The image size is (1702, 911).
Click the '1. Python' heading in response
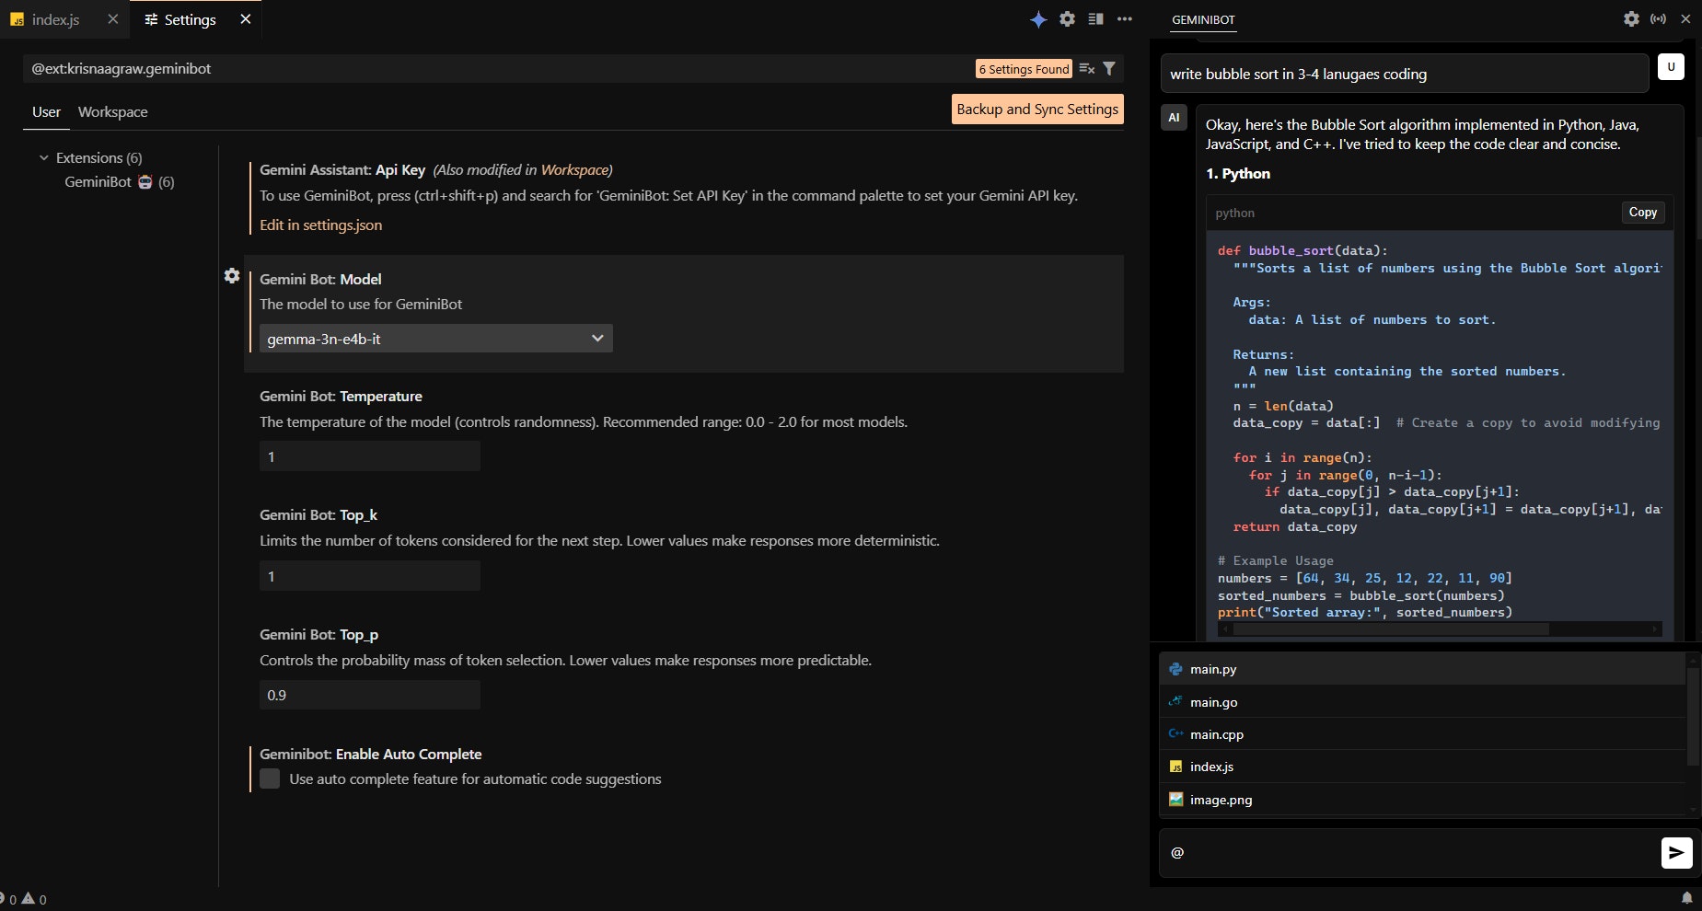[1237, 174]
